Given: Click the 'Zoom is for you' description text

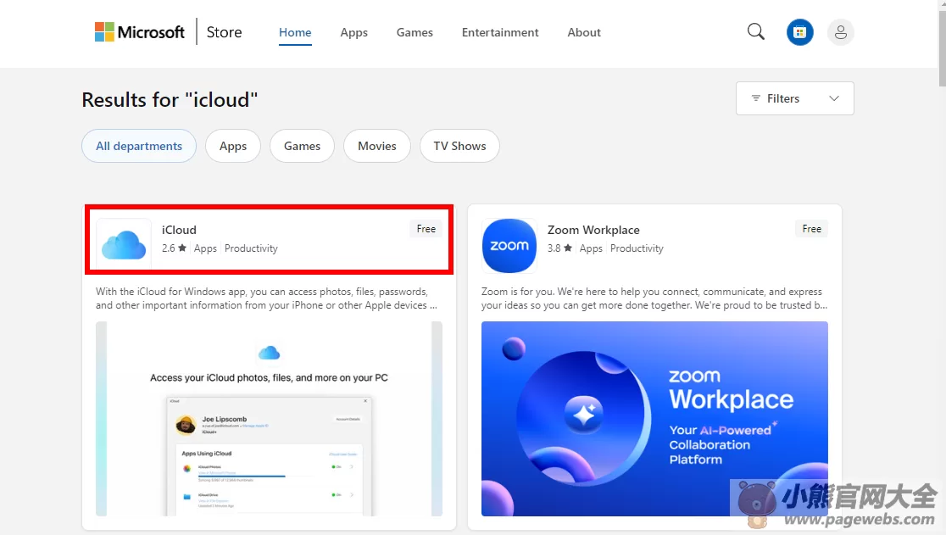Looking at the screenshot, I should (x=654, y=298).
